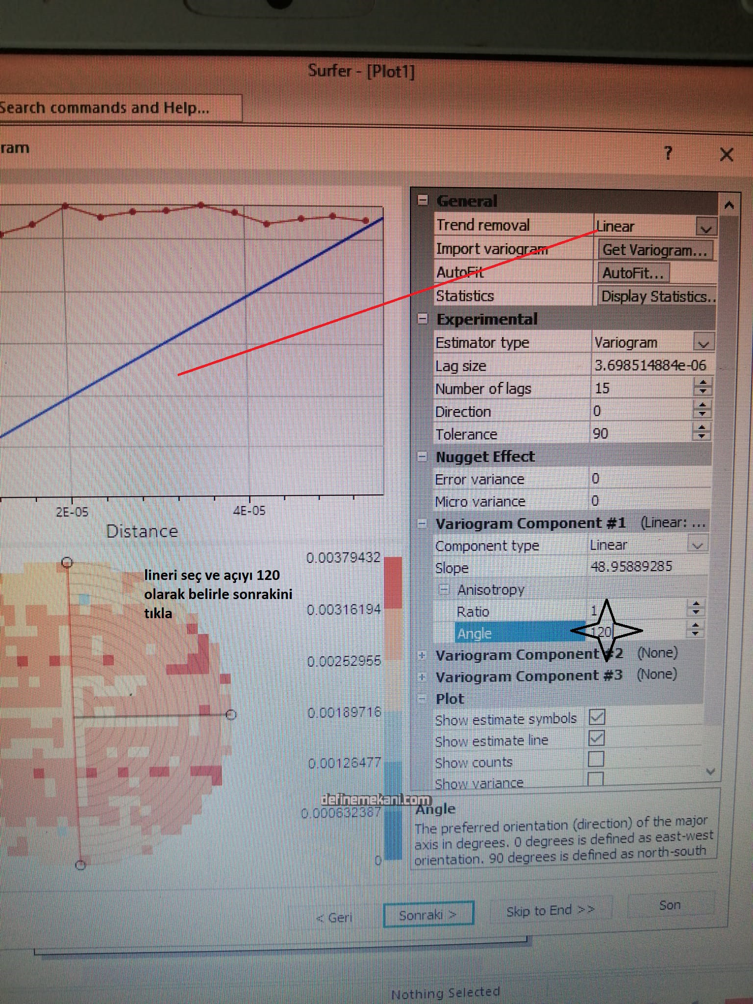Click the dialog help question mark icon
753x1004 pixels.
[x=668, y=153]
